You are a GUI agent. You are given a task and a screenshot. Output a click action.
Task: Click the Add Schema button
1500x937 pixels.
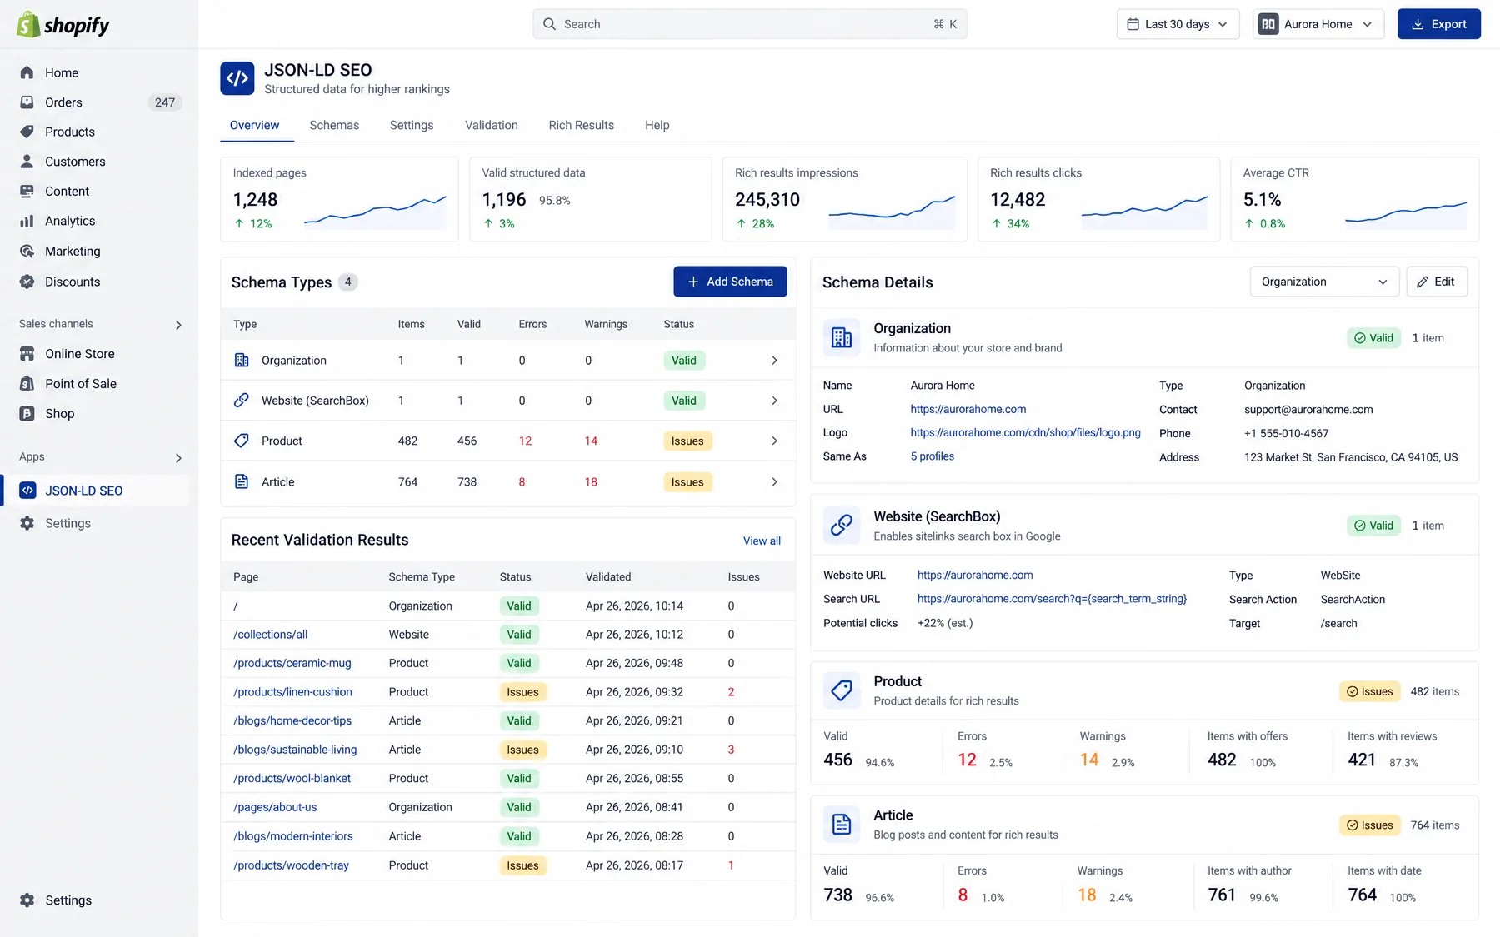tap(730, 282)
